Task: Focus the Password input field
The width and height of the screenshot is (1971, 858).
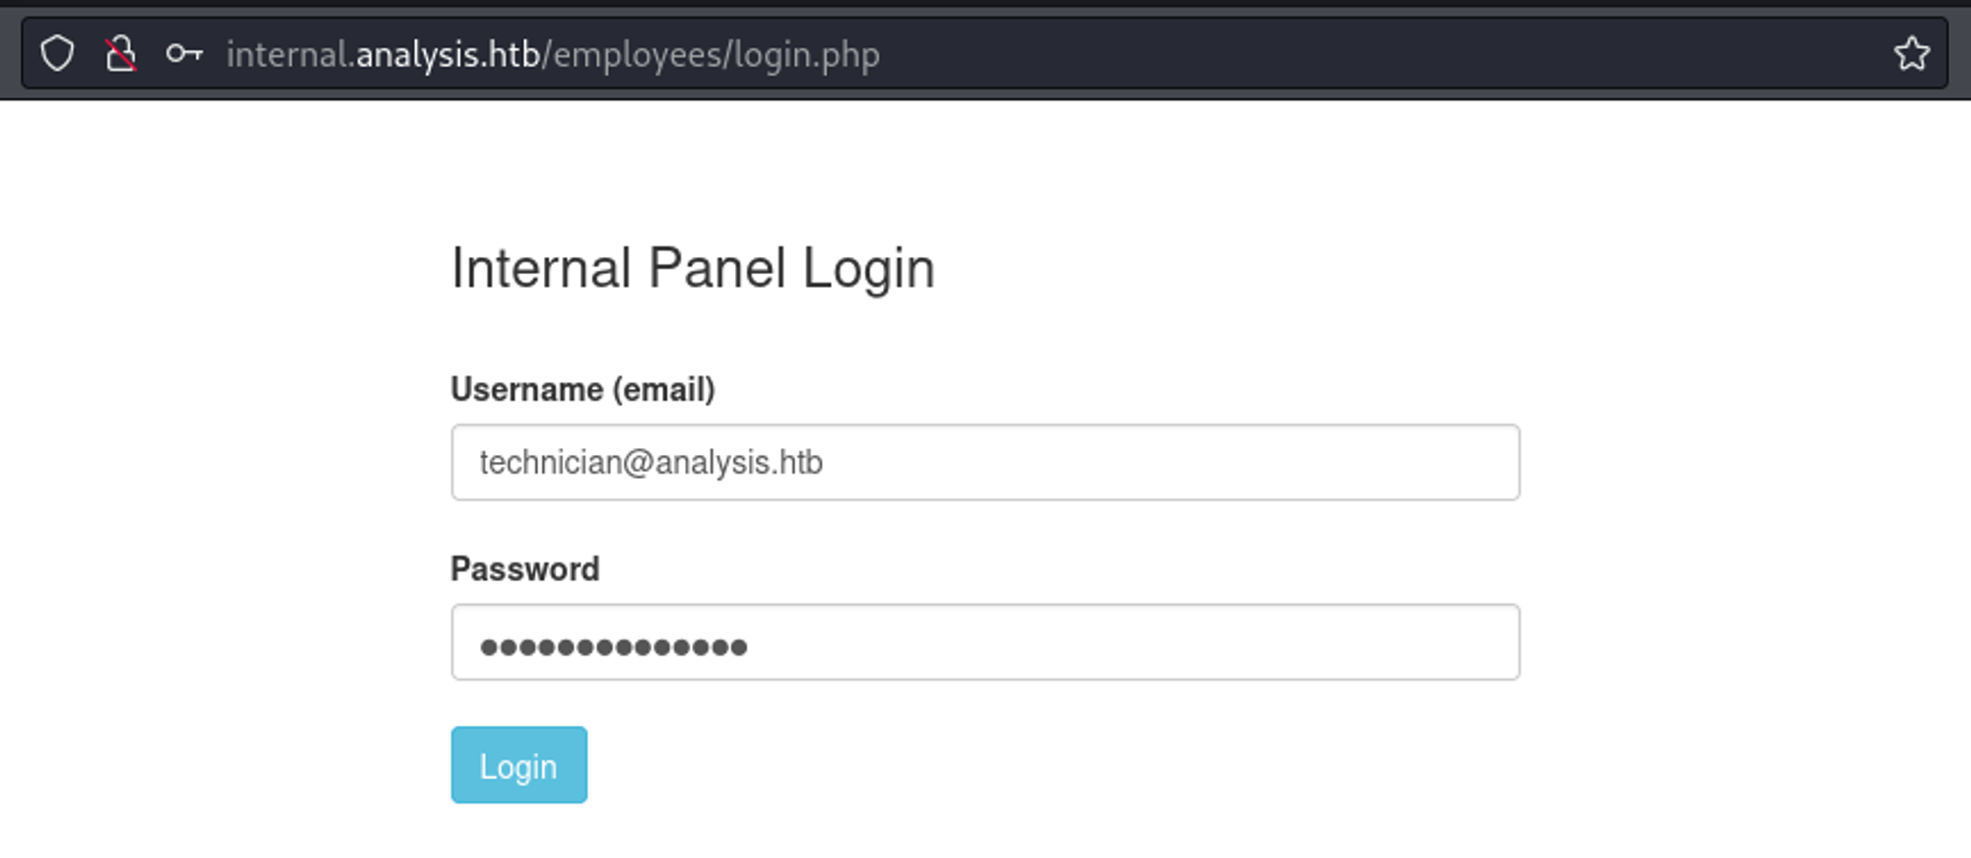Action: coord(984,642)
